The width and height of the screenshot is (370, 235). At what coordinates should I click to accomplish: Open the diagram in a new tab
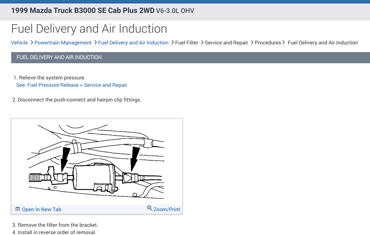point(41,209)
